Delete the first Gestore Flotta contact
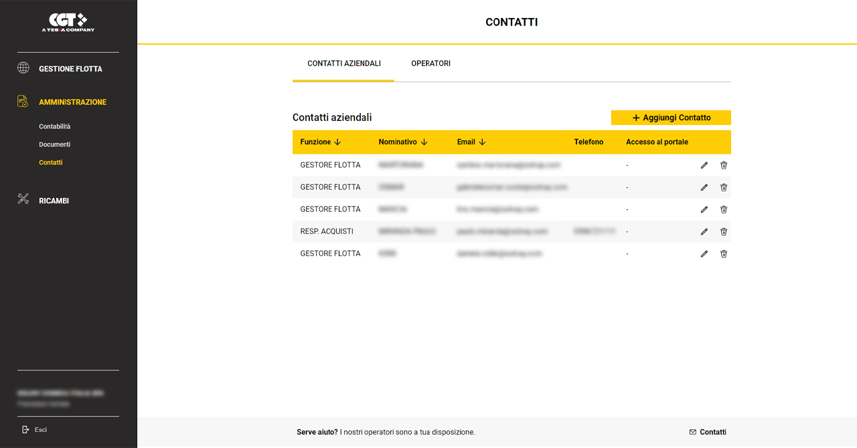Screen dimensions: 857x448 tap(724, 165)
